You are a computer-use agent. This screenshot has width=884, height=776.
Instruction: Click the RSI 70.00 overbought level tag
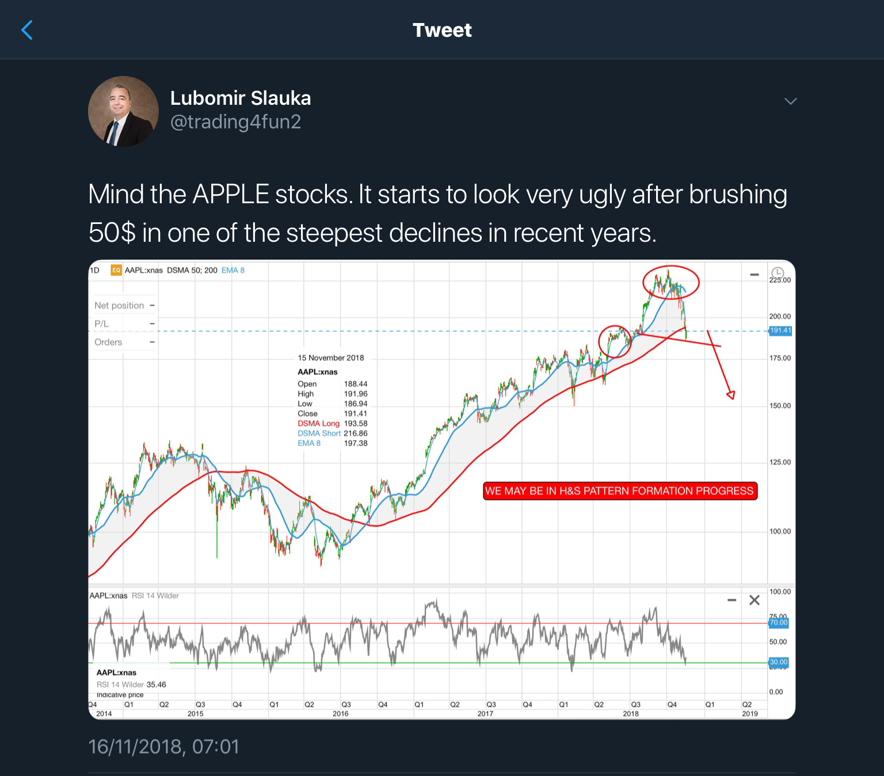pos(779,622)
